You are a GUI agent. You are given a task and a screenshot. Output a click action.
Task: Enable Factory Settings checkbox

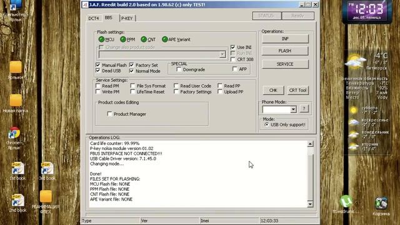(x=176, y=91)
